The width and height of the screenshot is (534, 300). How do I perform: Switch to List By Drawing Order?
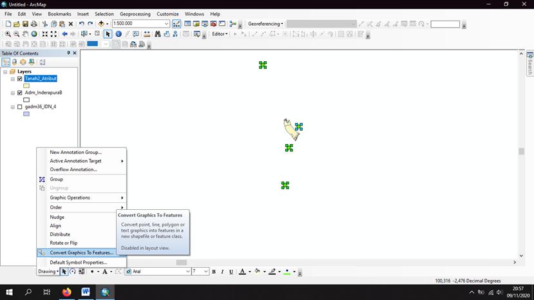[6, 62]
